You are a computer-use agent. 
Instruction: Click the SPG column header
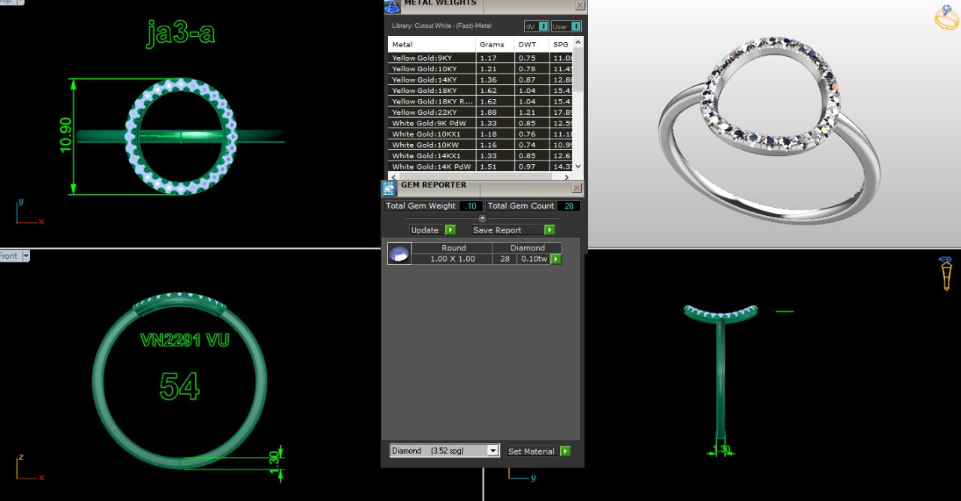click(561, 44)
